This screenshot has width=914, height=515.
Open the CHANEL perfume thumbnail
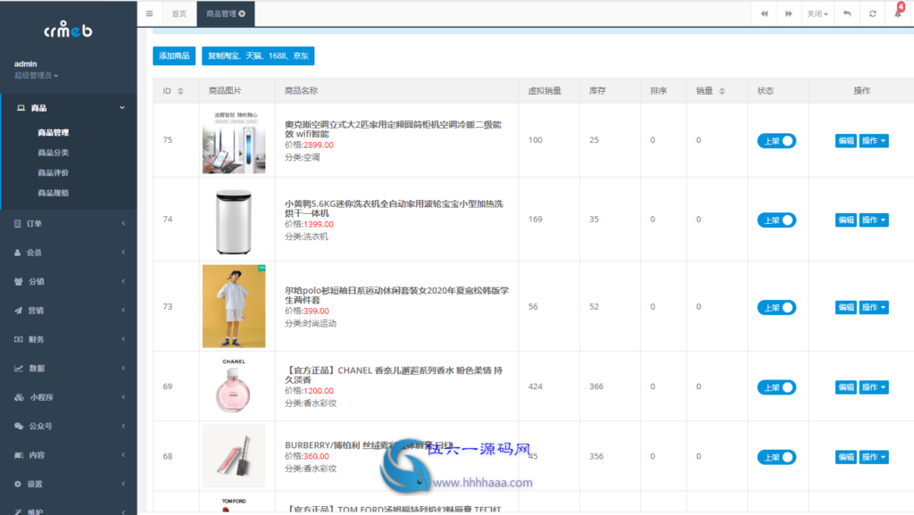(234, 386)
